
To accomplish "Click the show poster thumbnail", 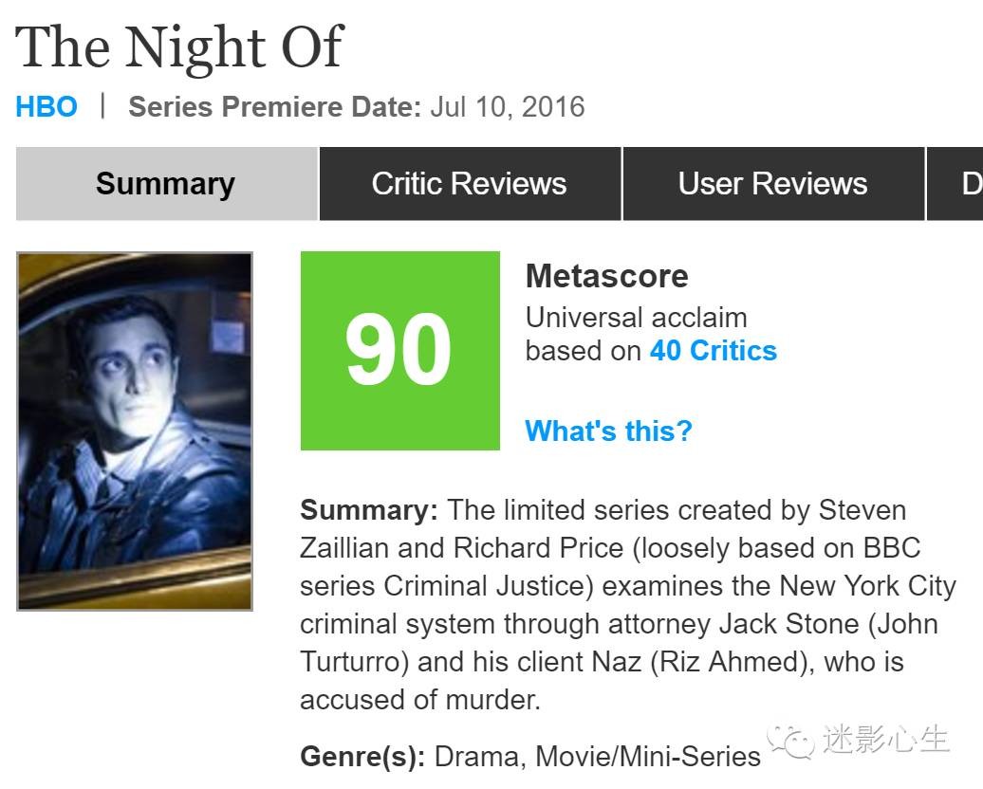I will pos(135,431).
